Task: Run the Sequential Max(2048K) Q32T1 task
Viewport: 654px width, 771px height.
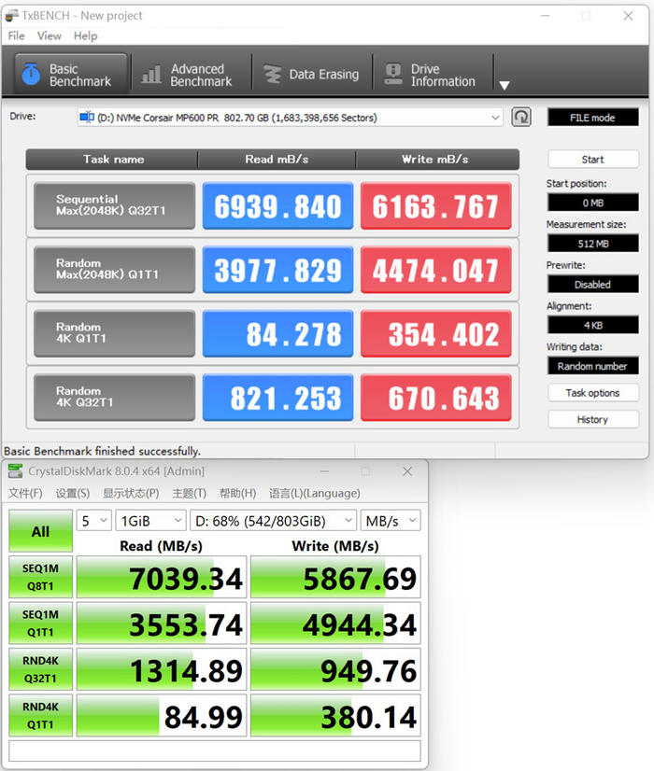Action: click(114, 205)
